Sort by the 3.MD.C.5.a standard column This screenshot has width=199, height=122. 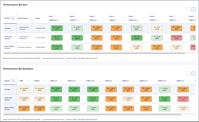(80, 81)
